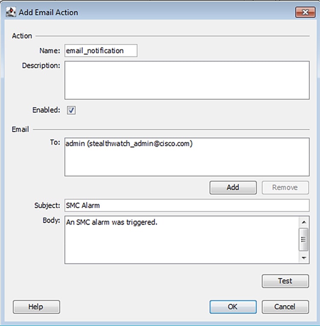The height and width of the screenshot is (326, 320).
Task: Close the Add Email Action dialog
Action: 305,12
